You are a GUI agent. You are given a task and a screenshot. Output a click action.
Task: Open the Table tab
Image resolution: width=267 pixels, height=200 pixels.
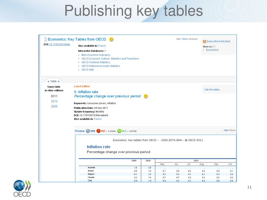(53, 81)
